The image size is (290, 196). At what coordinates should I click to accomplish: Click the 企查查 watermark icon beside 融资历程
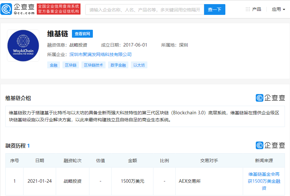tap(260, 145)
